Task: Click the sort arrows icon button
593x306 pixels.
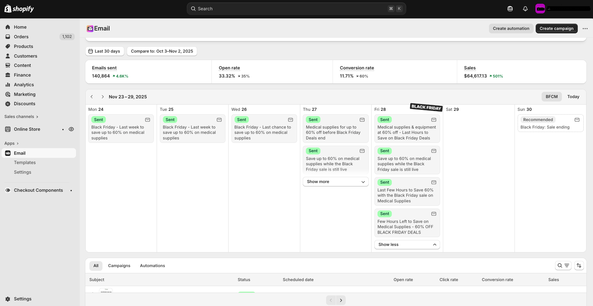Action: coord(579,266)
